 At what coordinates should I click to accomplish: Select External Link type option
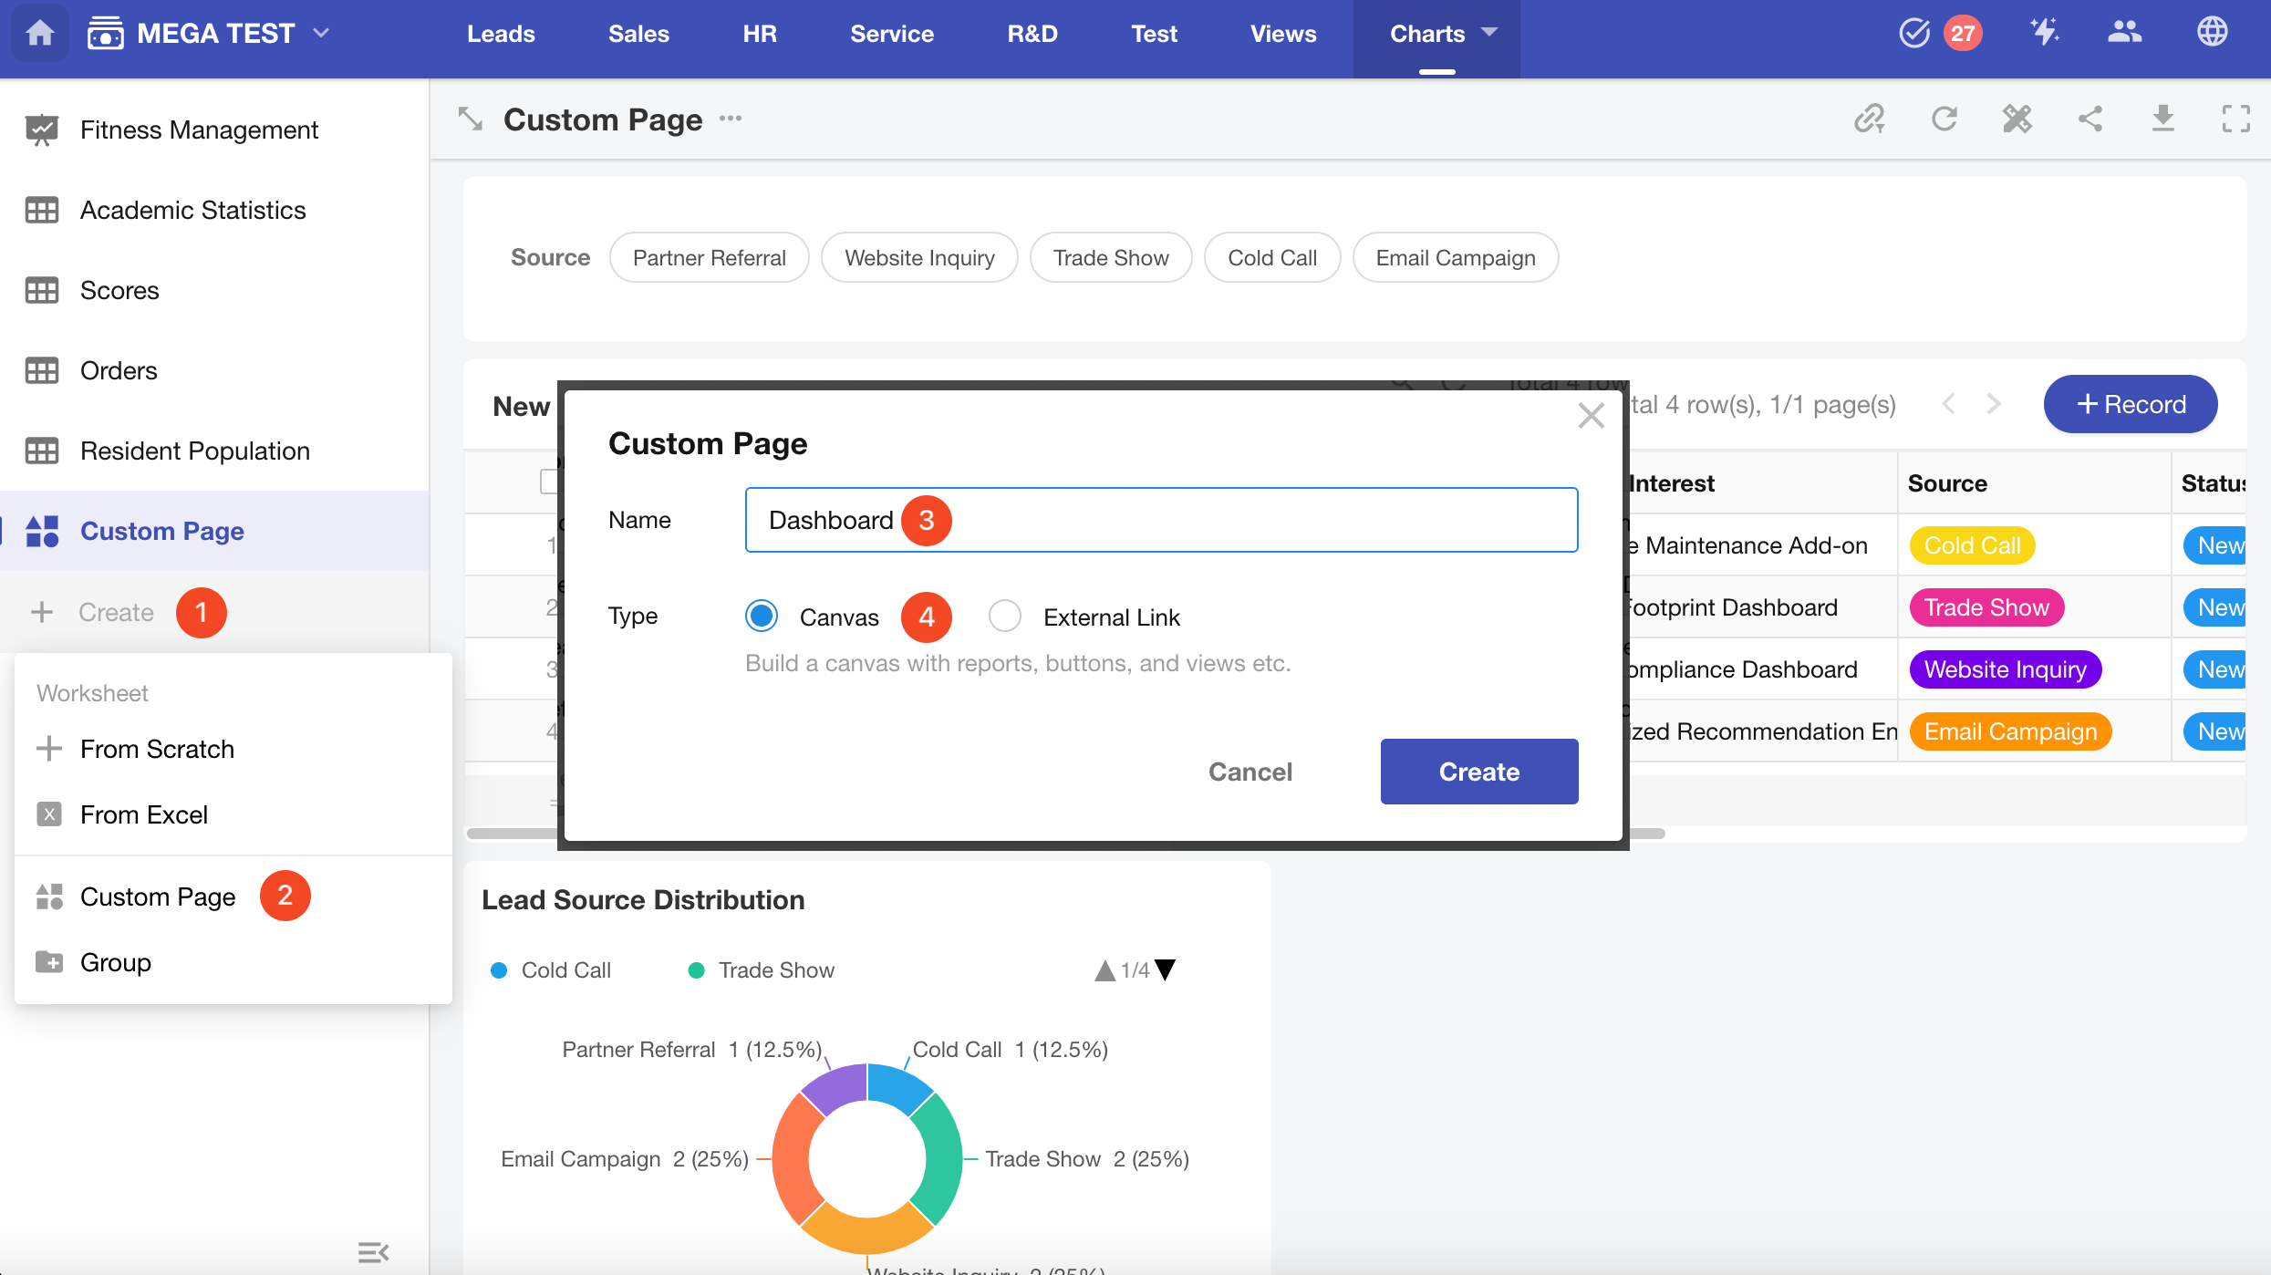(1005, 617)
